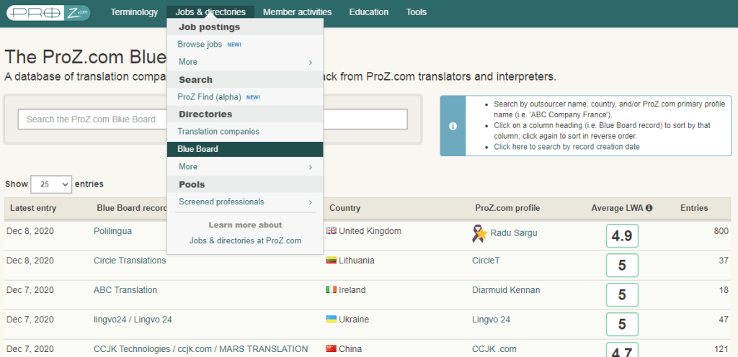Open the Tools menu
The width and height of the screenshot is (738, 357).
(x=417, y=12)
